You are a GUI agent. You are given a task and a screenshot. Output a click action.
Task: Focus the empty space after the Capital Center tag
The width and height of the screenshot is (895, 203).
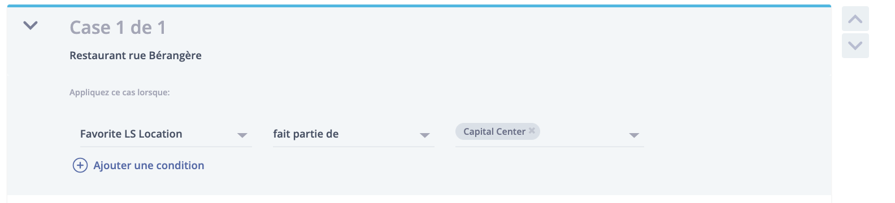[582, 133]
